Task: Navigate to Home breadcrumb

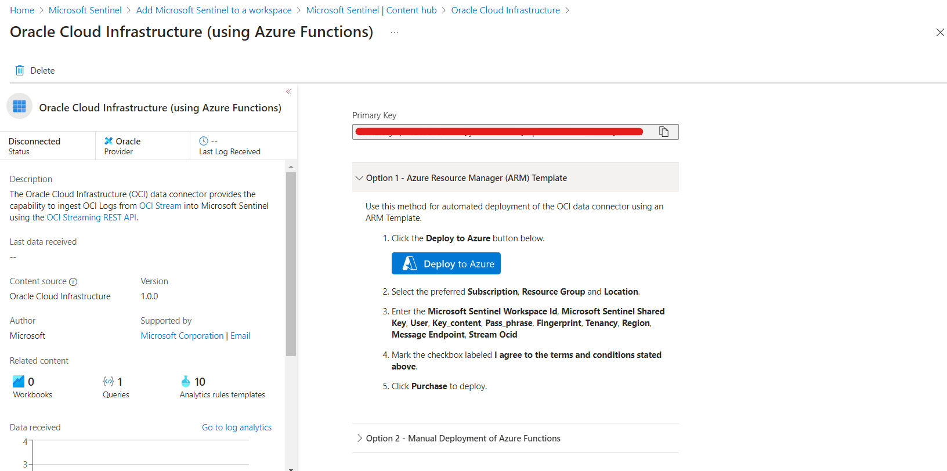Action: tap(22, 10)
